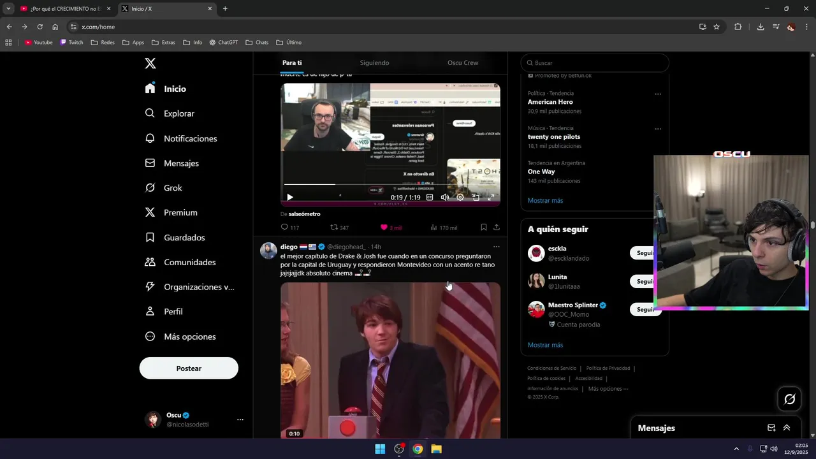816x459 pixels.
Task: Open salseómetro source link
Action: coord(304,214)
